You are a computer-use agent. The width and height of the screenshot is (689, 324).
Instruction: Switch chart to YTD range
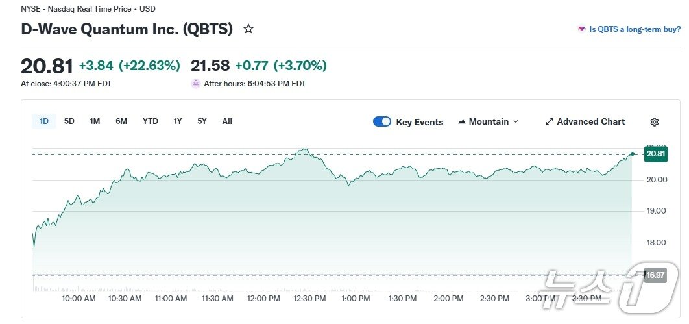[x=151, y=121]
